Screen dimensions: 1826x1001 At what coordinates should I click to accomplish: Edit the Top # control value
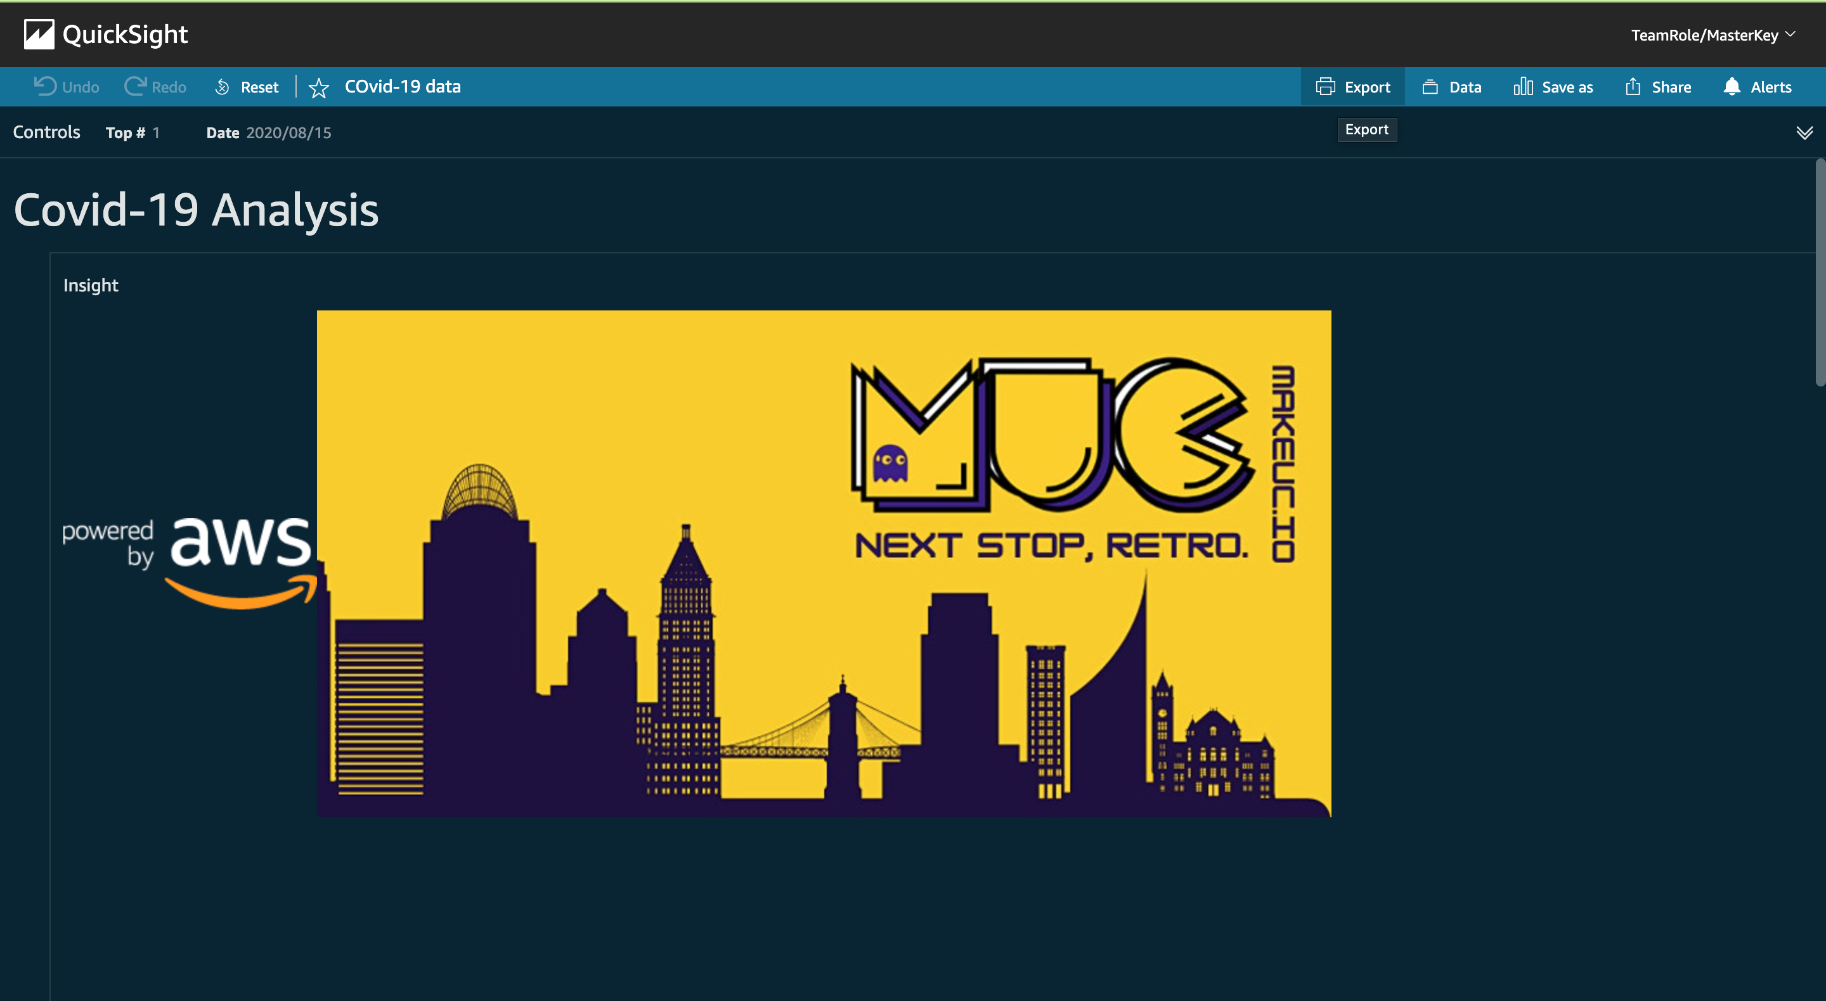(156, 133)
